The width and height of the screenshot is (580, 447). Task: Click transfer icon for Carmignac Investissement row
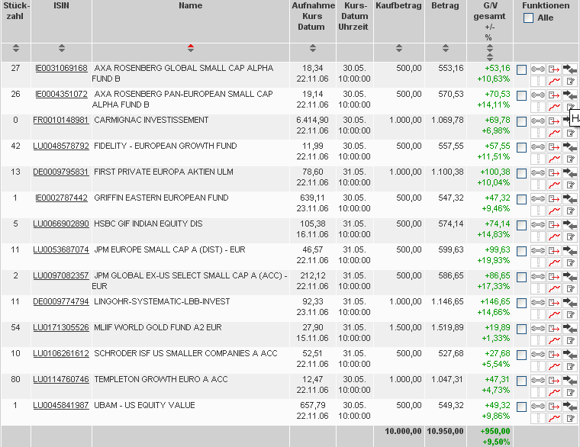pyautogui.click(x=554, y=121)
